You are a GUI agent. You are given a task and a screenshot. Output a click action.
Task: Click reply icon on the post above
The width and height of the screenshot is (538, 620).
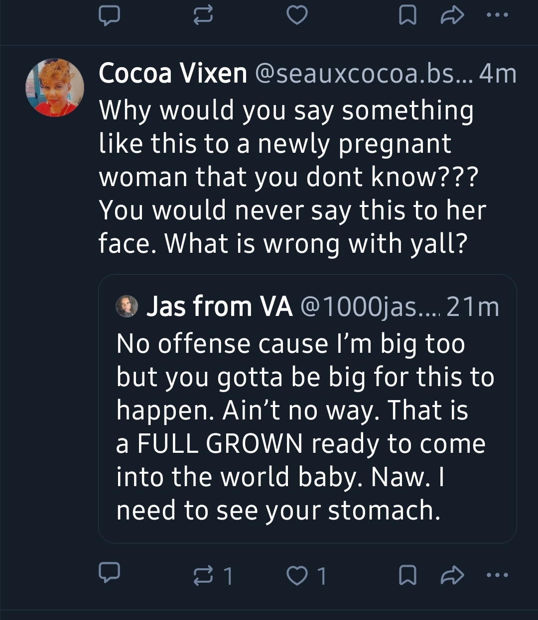click(x=109, y=15)
